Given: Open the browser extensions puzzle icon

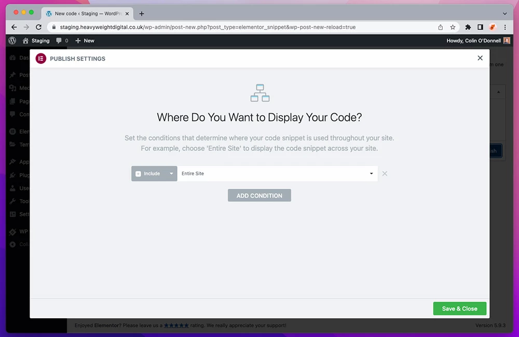Looking at the screenshot, I should point(468,27).
